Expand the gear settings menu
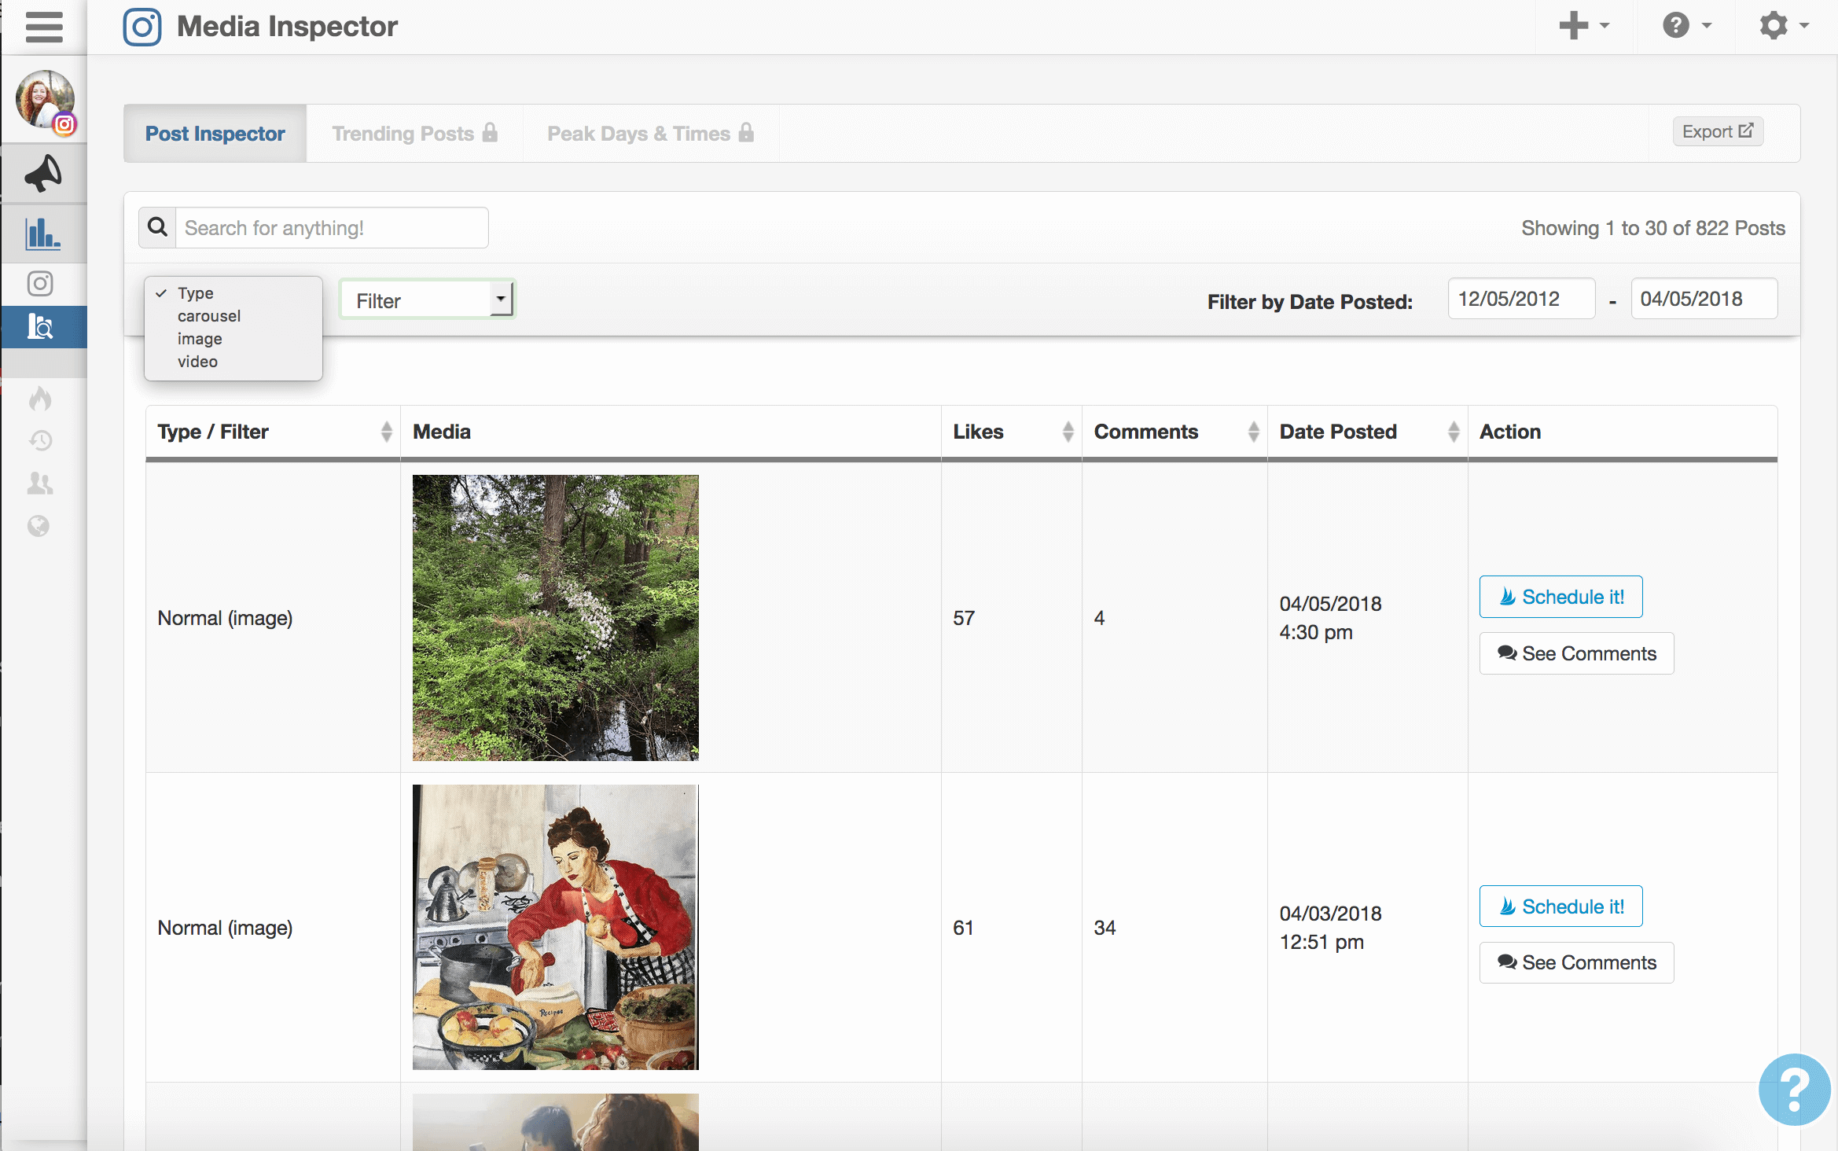The height and width of the screenshot is (1151, 1838). pos(1783,26)
